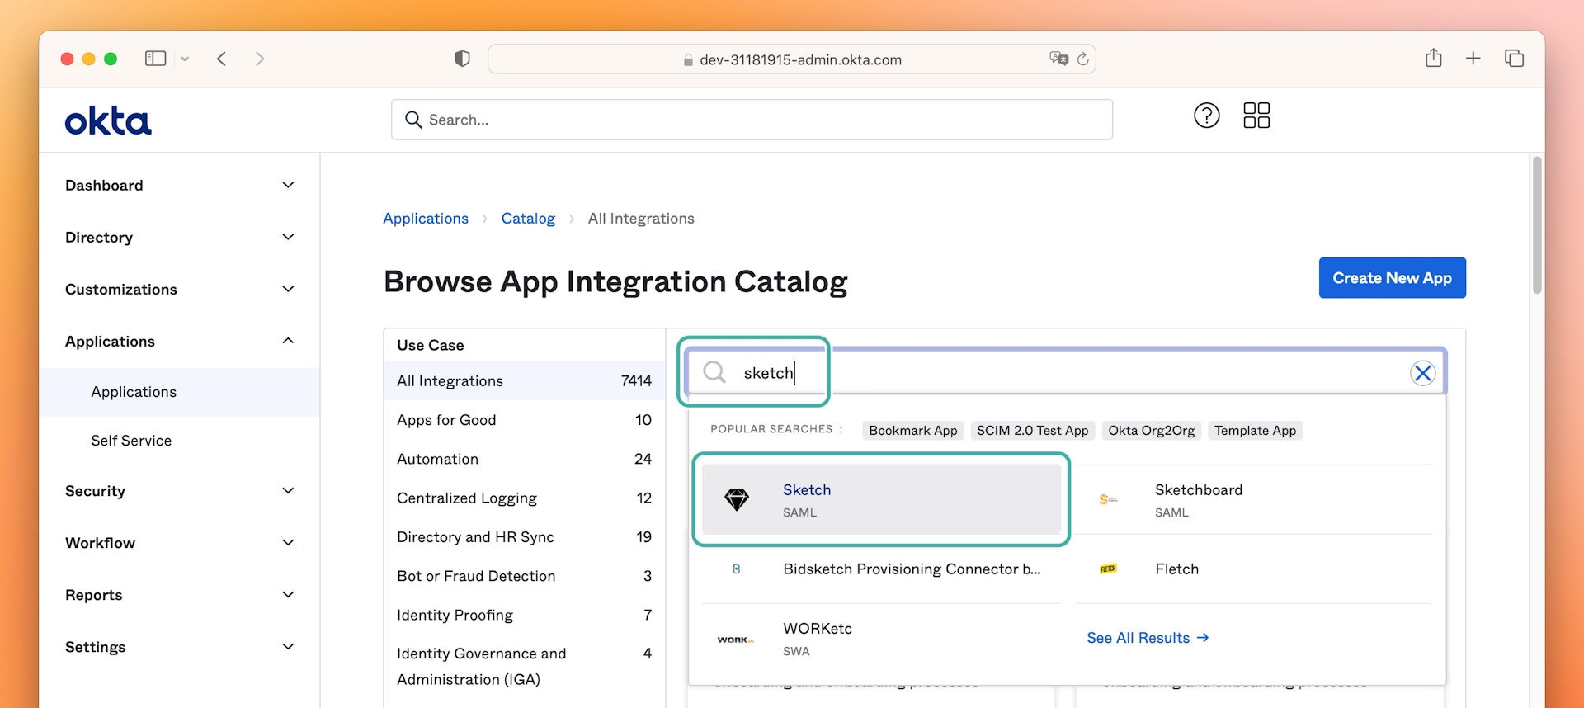The height and width of the screenshot is (708, 1584).
Task: Open the apps grid icon
Action: (x=1256, y=116)
